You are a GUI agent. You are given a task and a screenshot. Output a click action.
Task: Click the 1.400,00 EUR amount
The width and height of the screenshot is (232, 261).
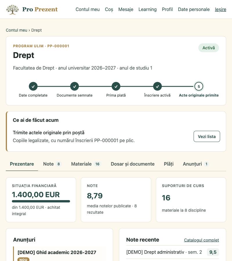click(36, 195)
